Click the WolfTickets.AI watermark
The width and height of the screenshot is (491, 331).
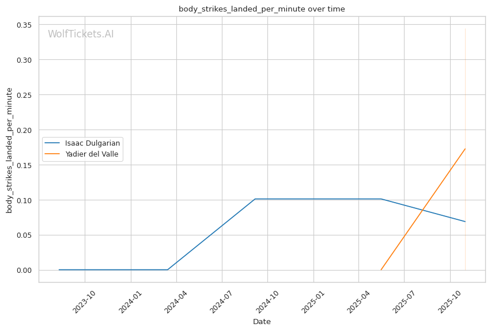pyautogui.click(x=81, y=34)
